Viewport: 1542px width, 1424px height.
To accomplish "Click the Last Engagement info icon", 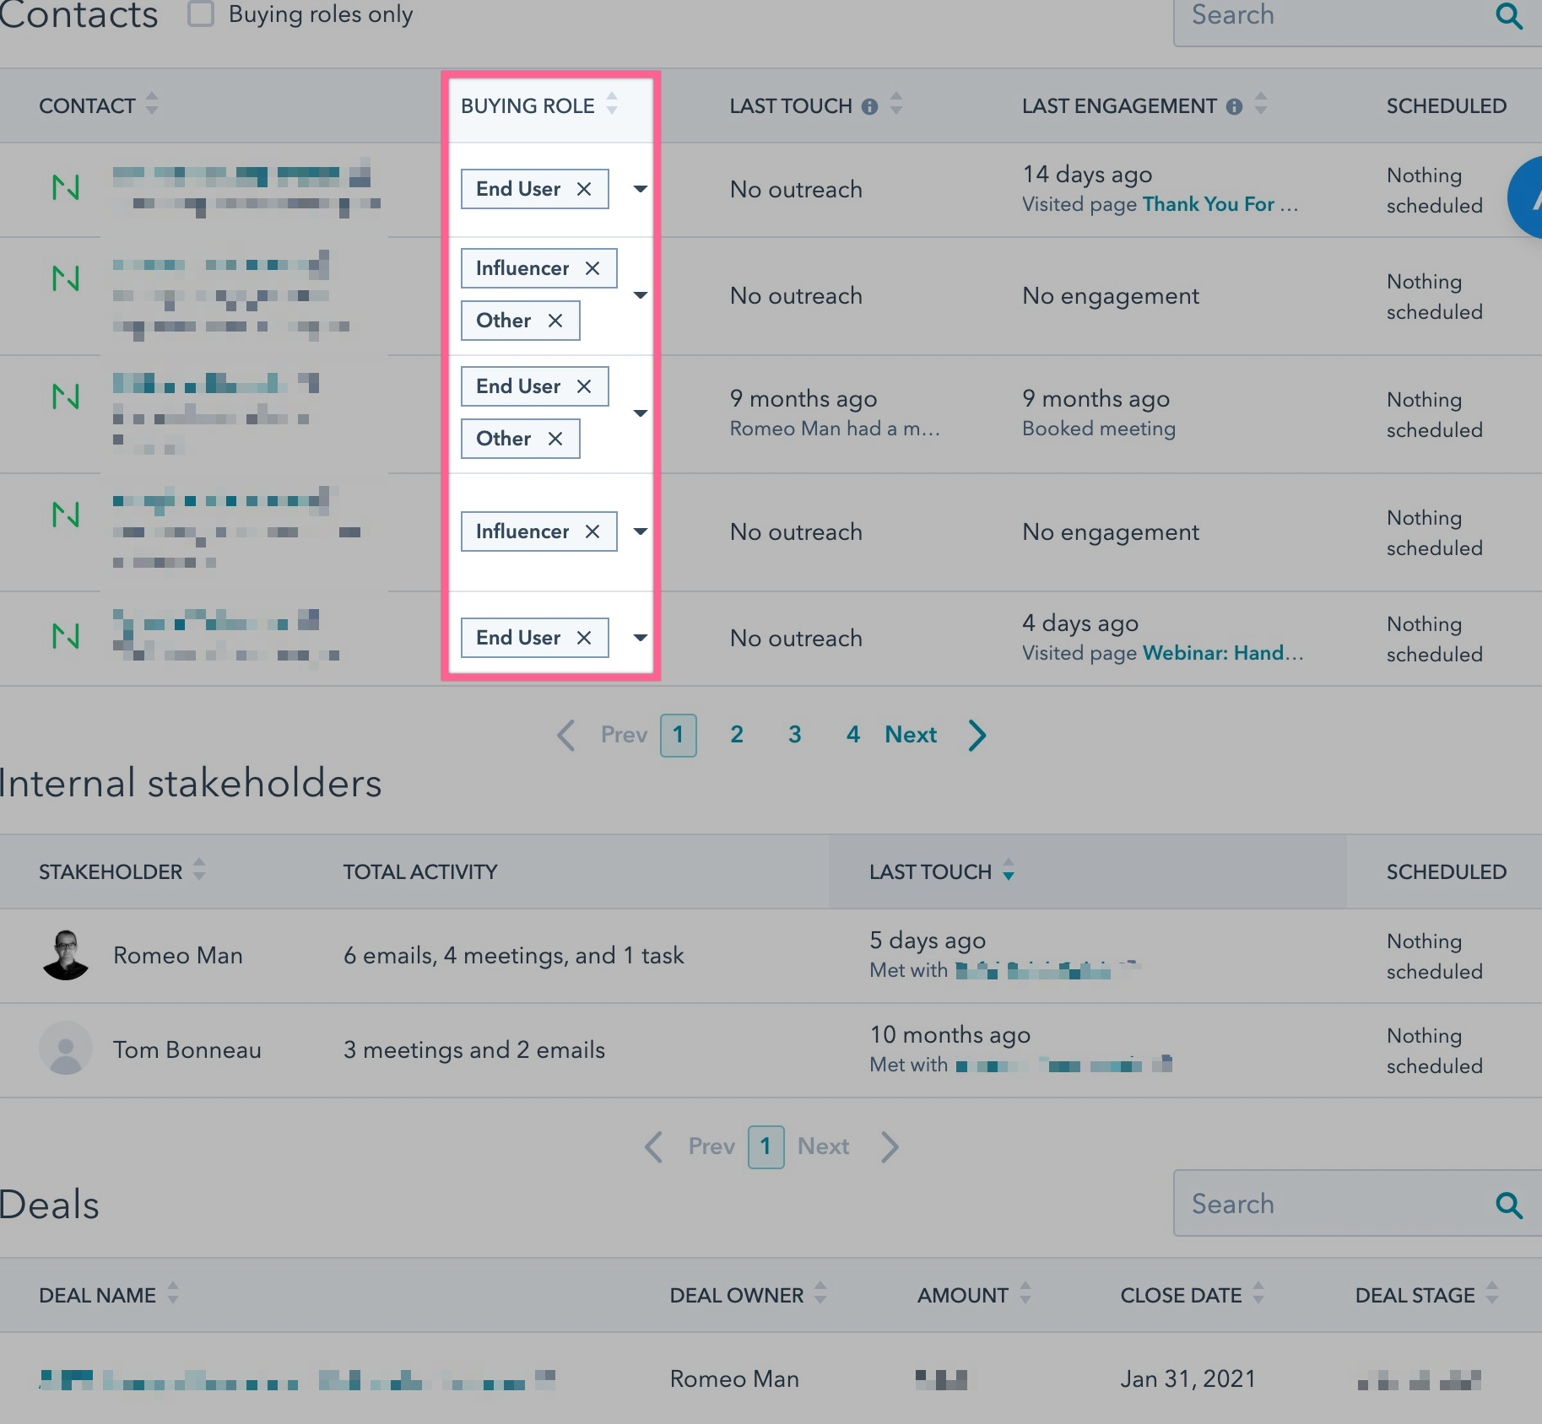I will (1234, 106).
